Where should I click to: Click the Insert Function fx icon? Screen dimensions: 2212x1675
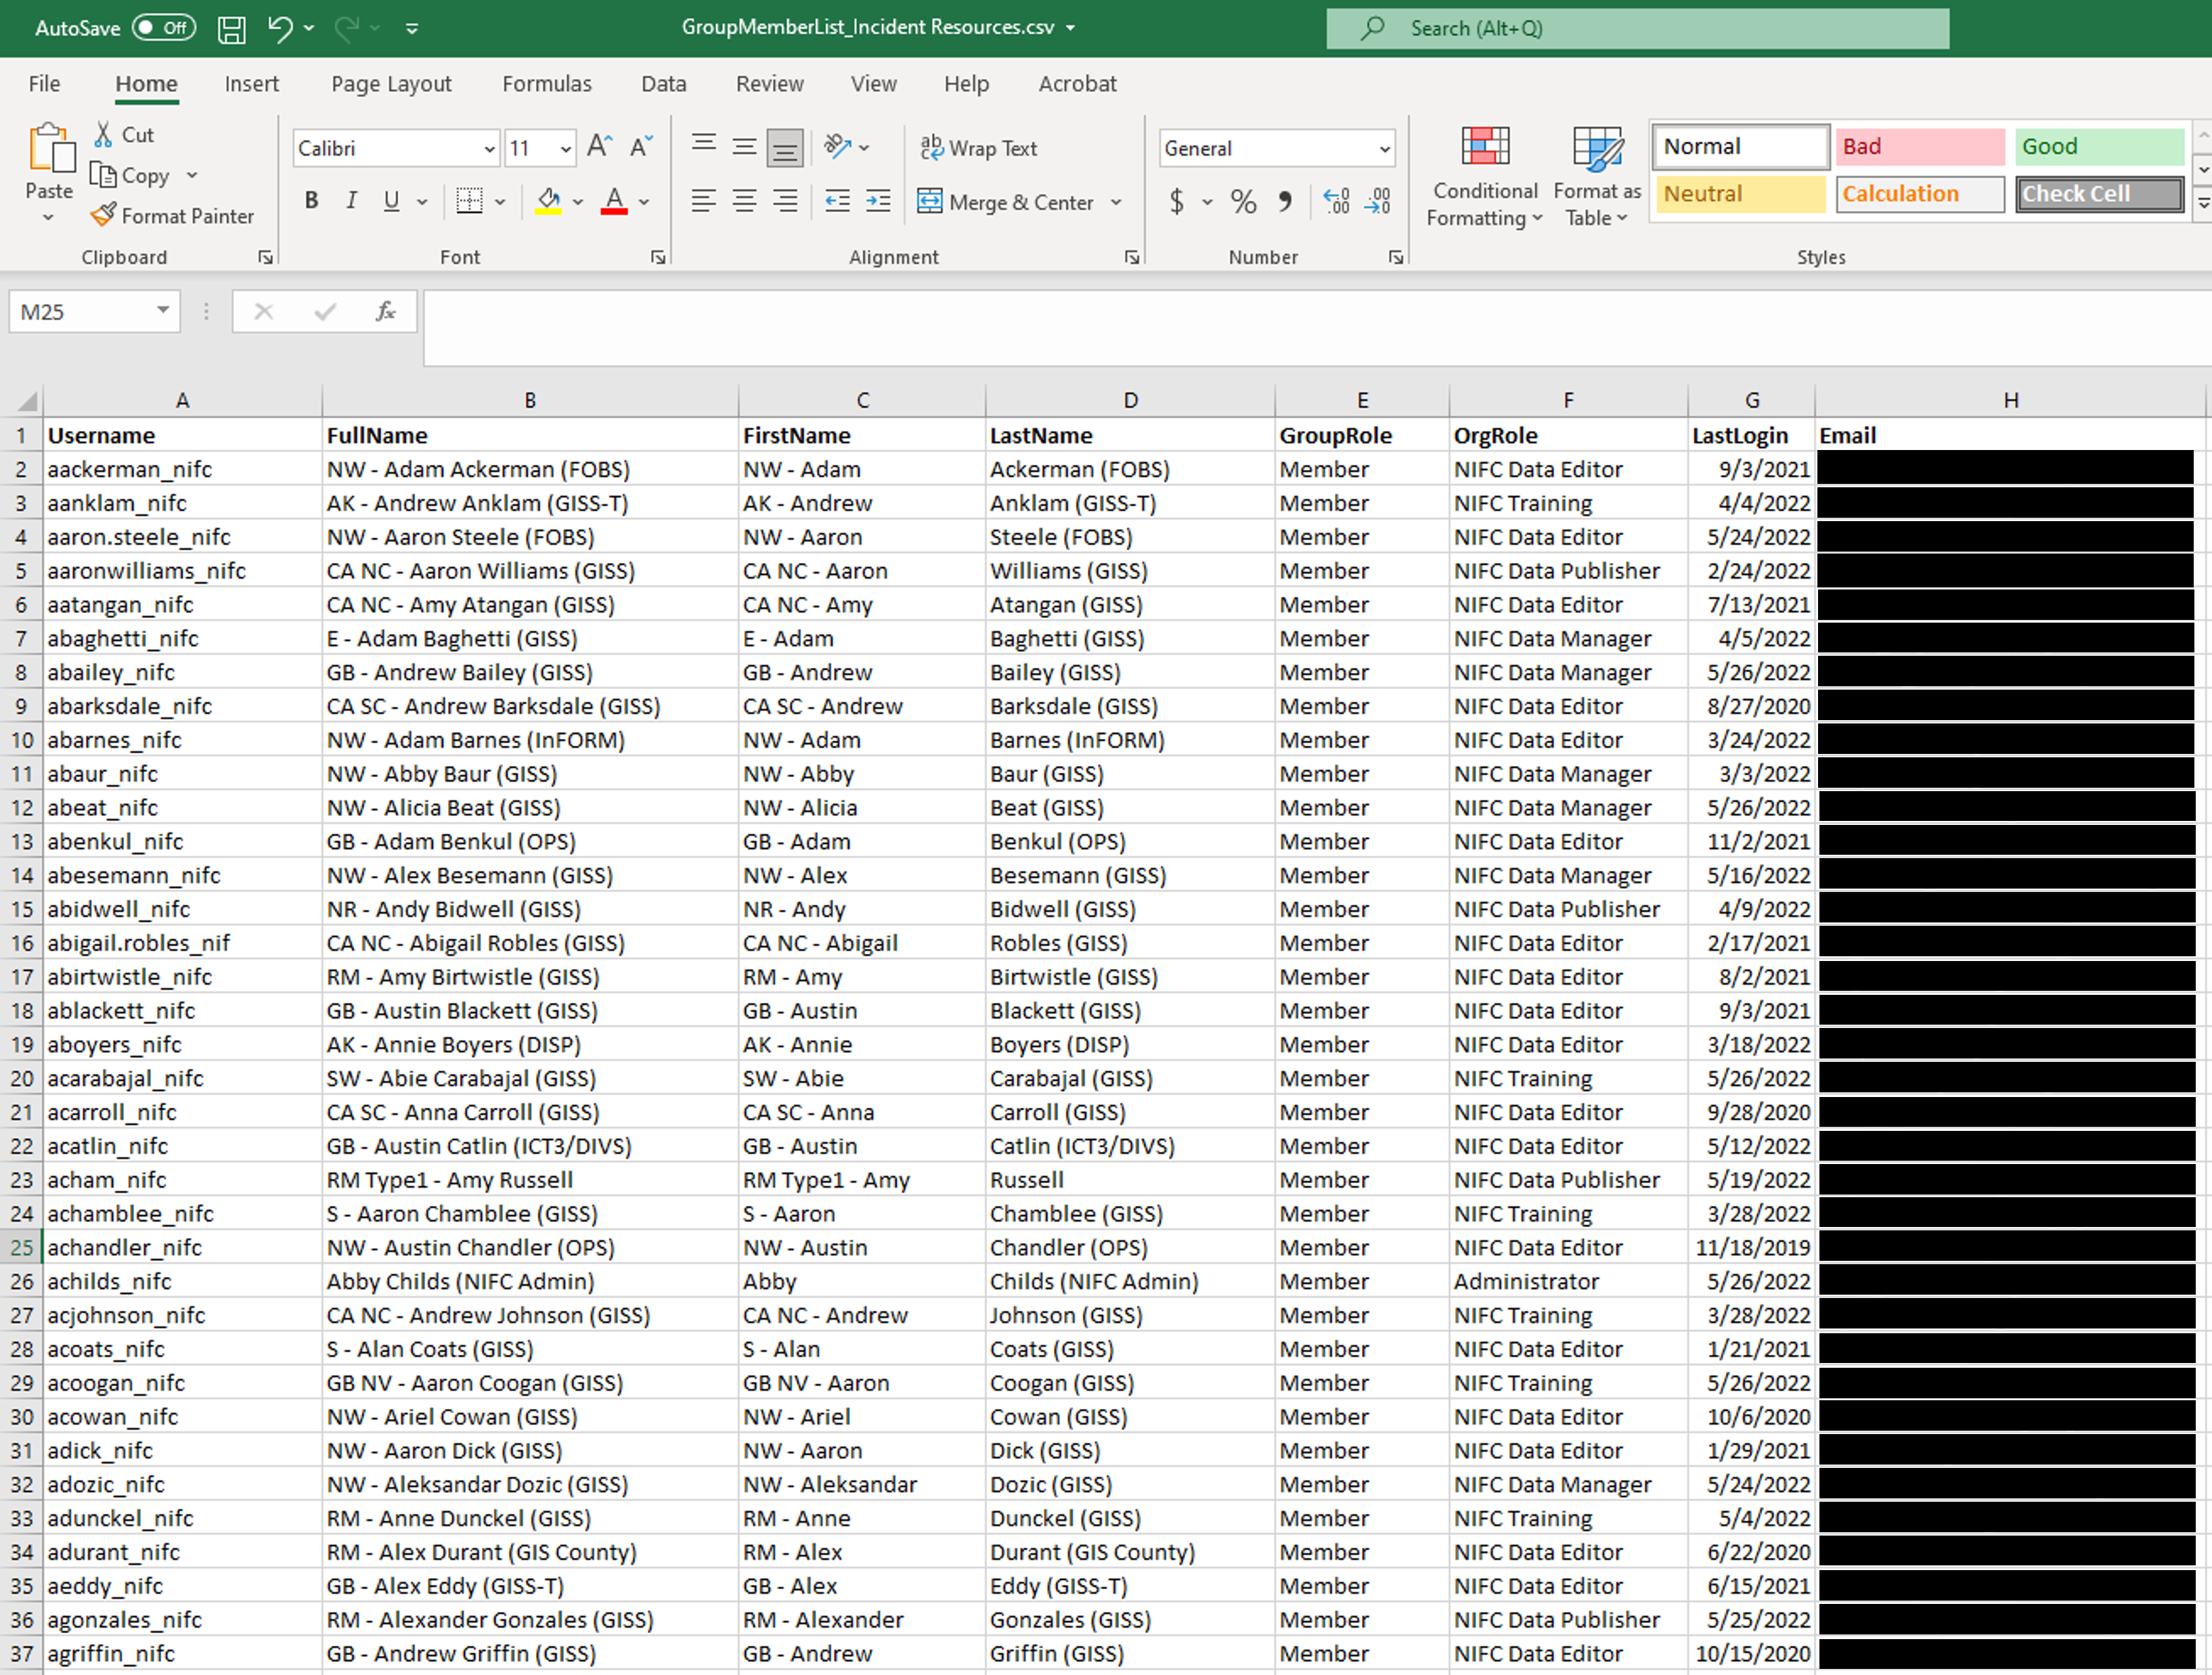[x=385, y=311]
